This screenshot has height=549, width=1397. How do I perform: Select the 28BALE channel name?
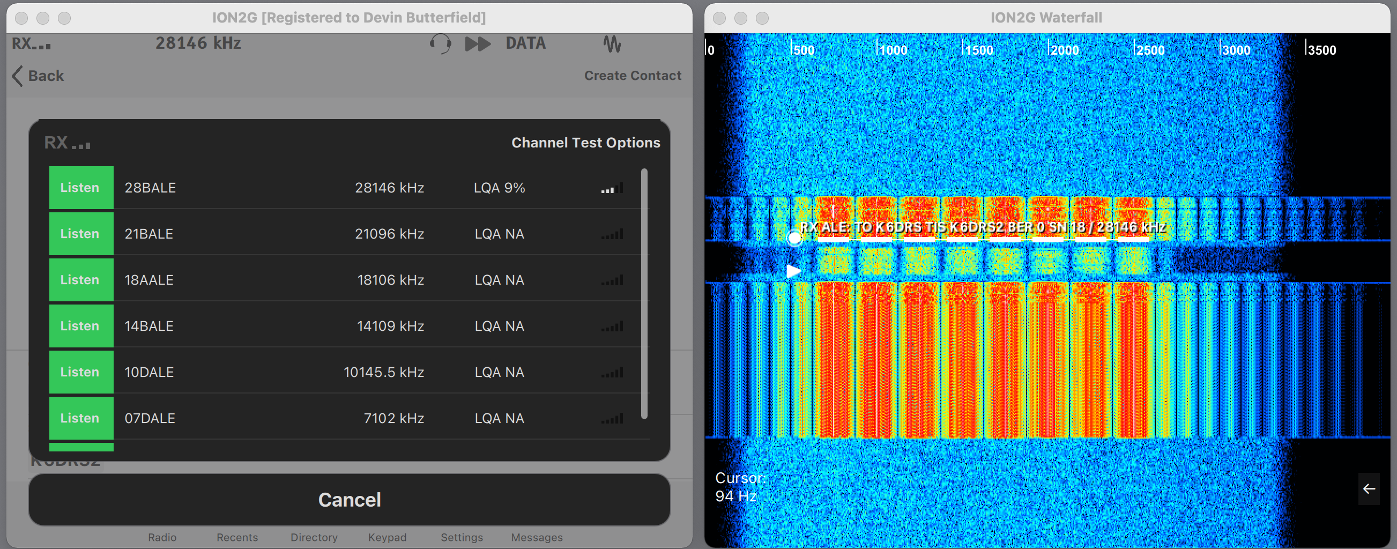click(x=150, y=188)
